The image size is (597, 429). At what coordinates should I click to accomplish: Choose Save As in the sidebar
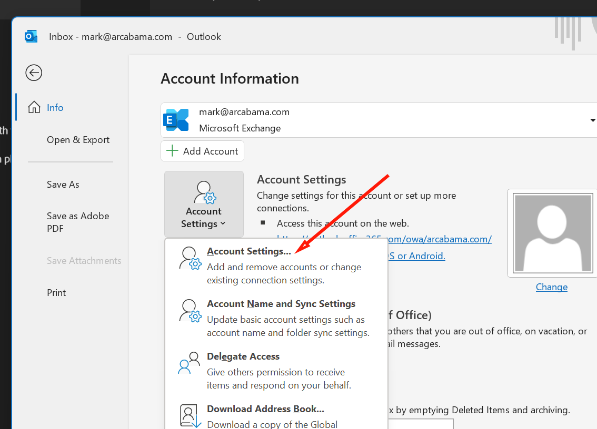pyautogui.click(x=63, y=185)
